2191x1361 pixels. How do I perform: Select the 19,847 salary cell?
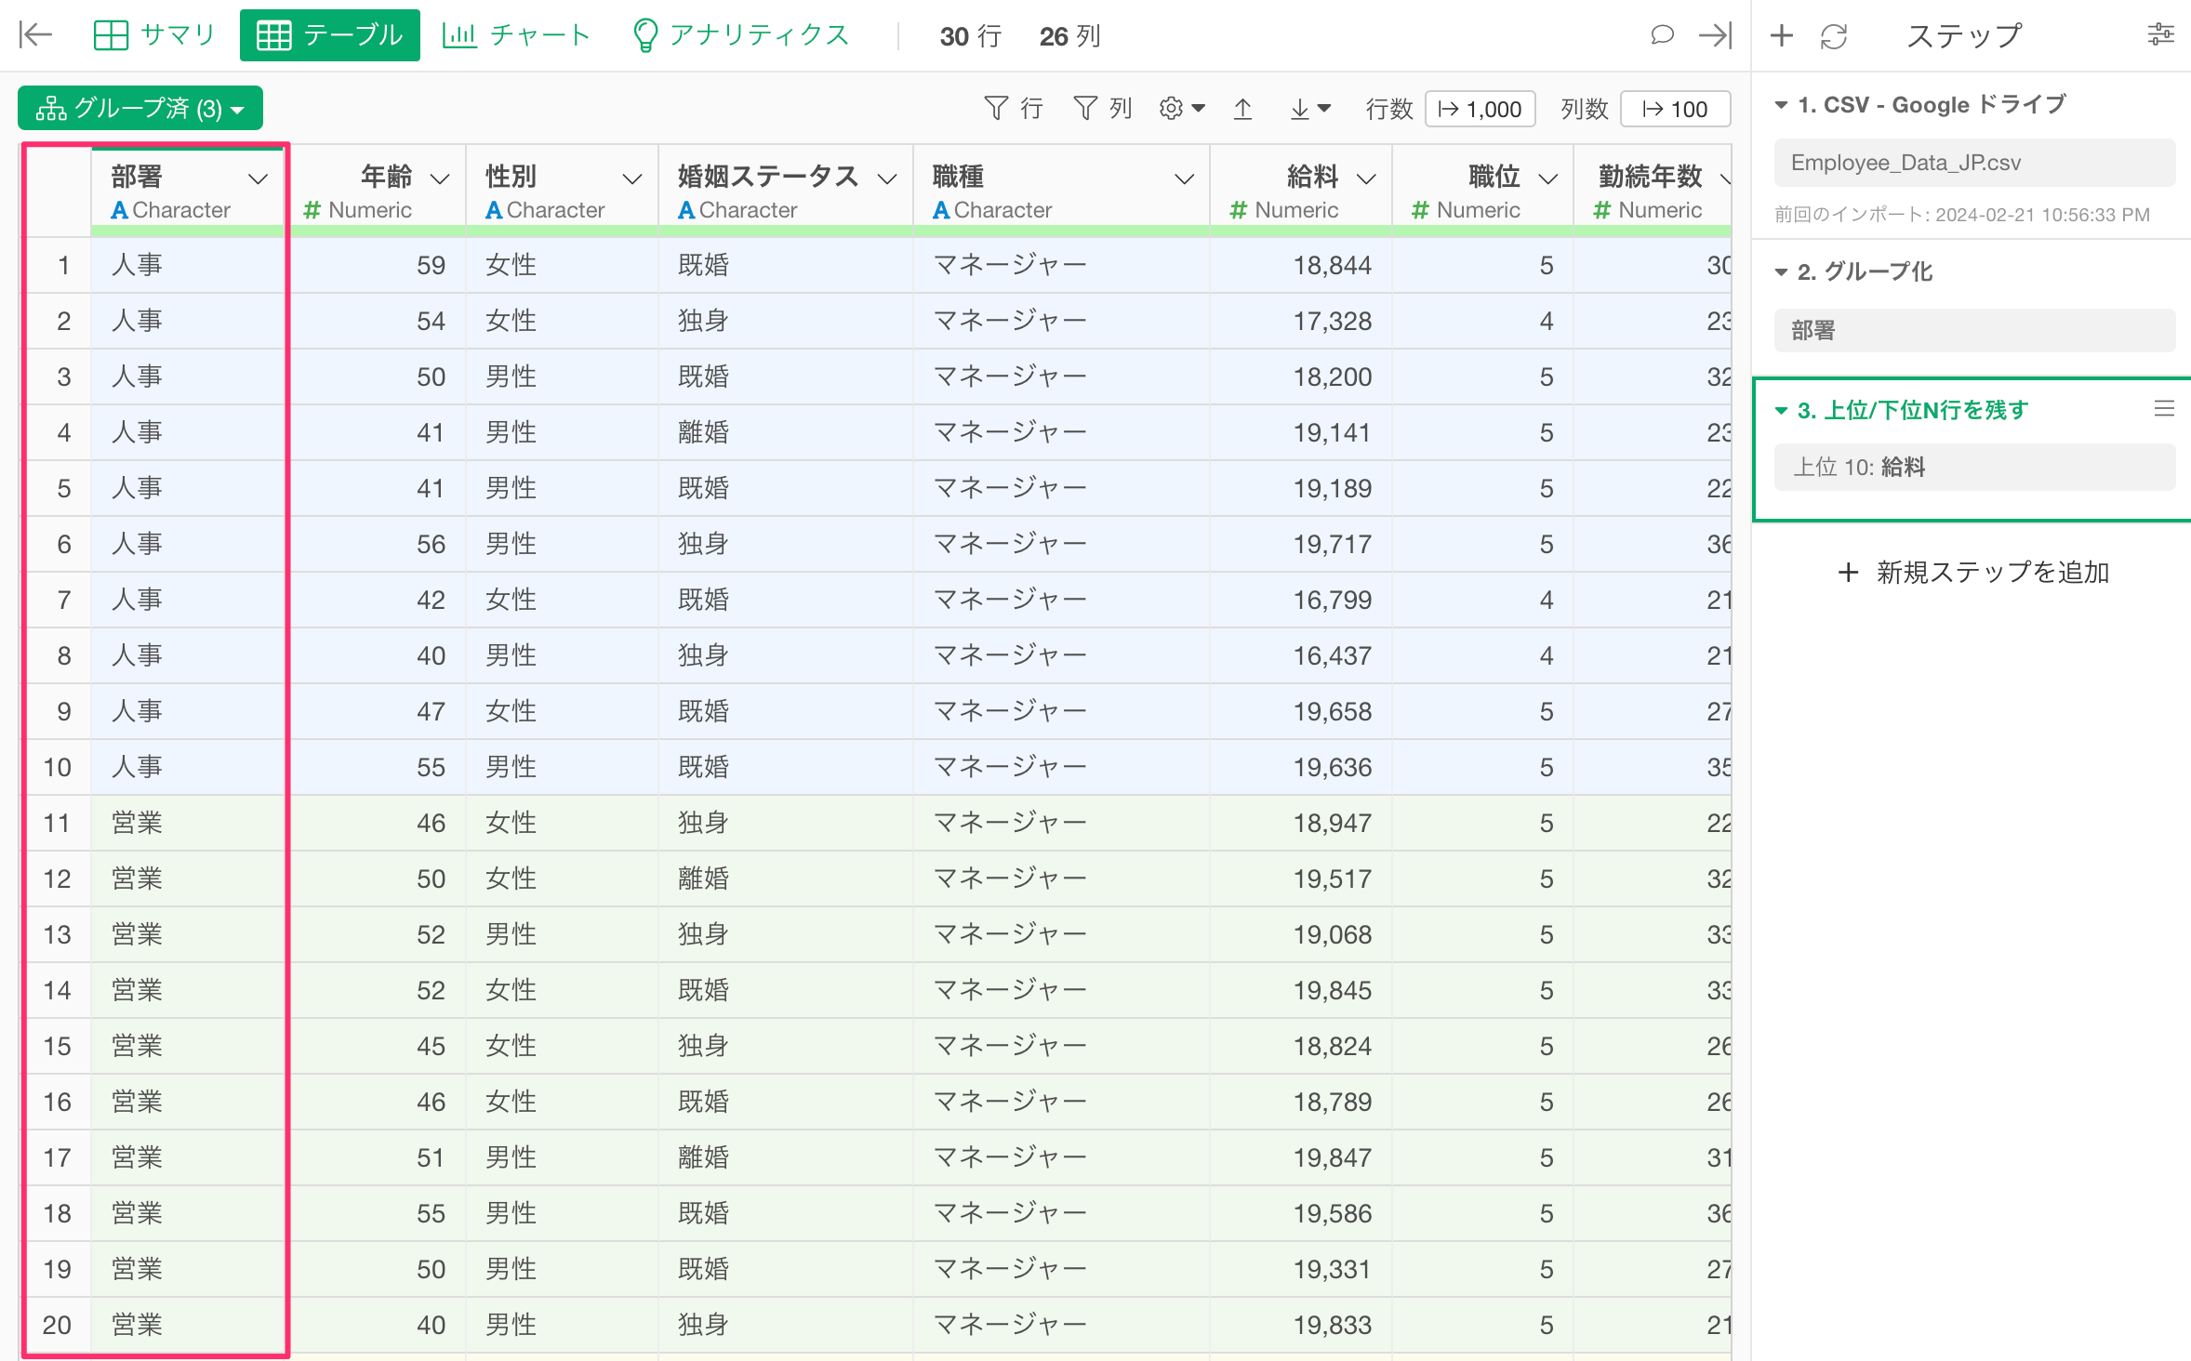[x=1301, y=1157]
